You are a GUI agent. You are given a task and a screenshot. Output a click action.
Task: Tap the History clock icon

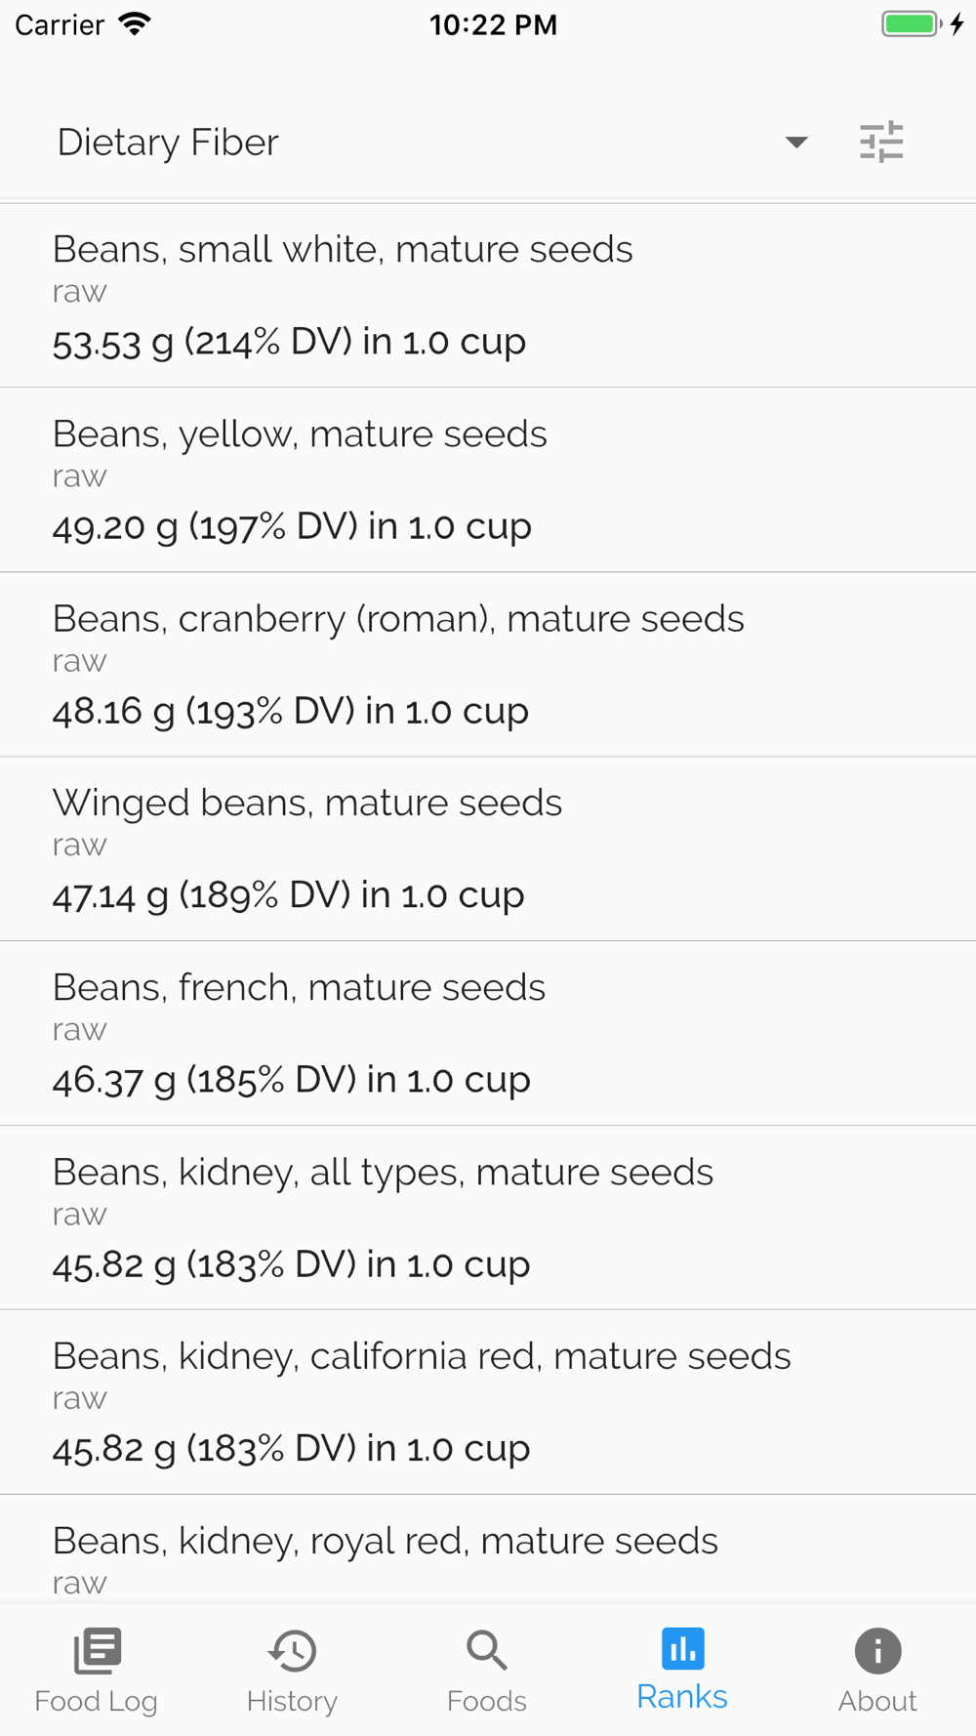(x=292, y=1650)
